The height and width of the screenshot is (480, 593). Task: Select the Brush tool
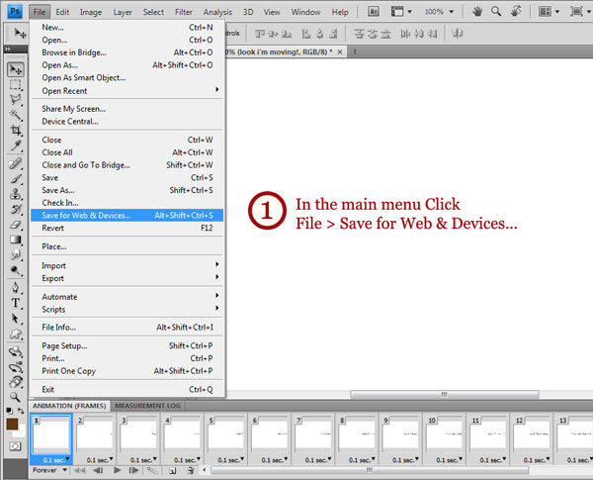point(16,179)
